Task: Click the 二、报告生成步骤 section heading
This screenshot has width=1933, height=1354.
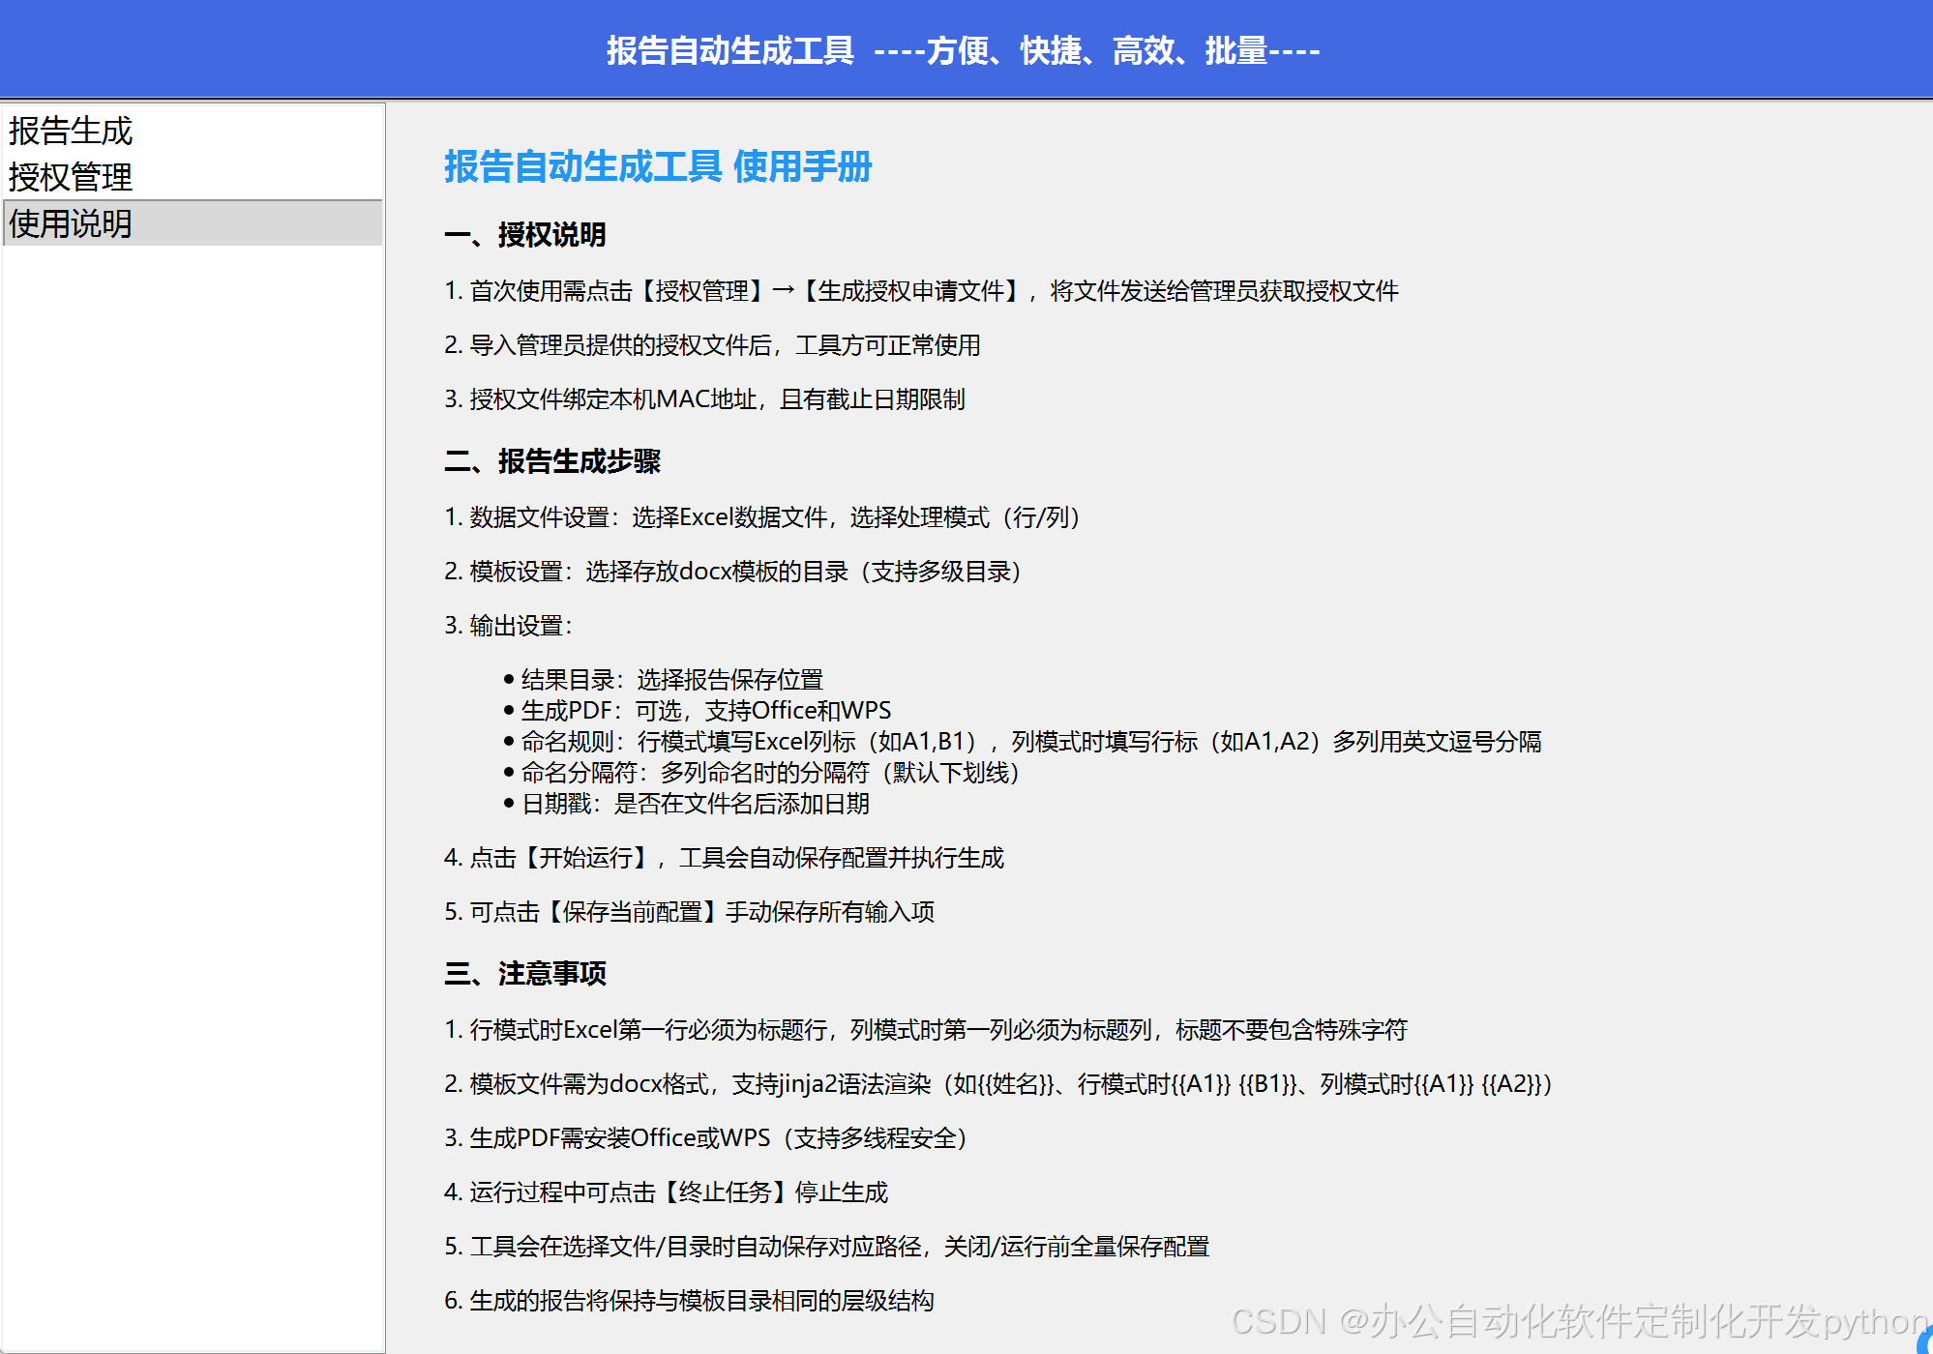Action: 552,461
